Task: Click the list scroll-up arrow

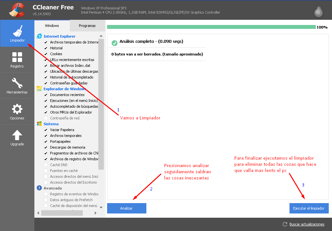Action: point(101,36)
